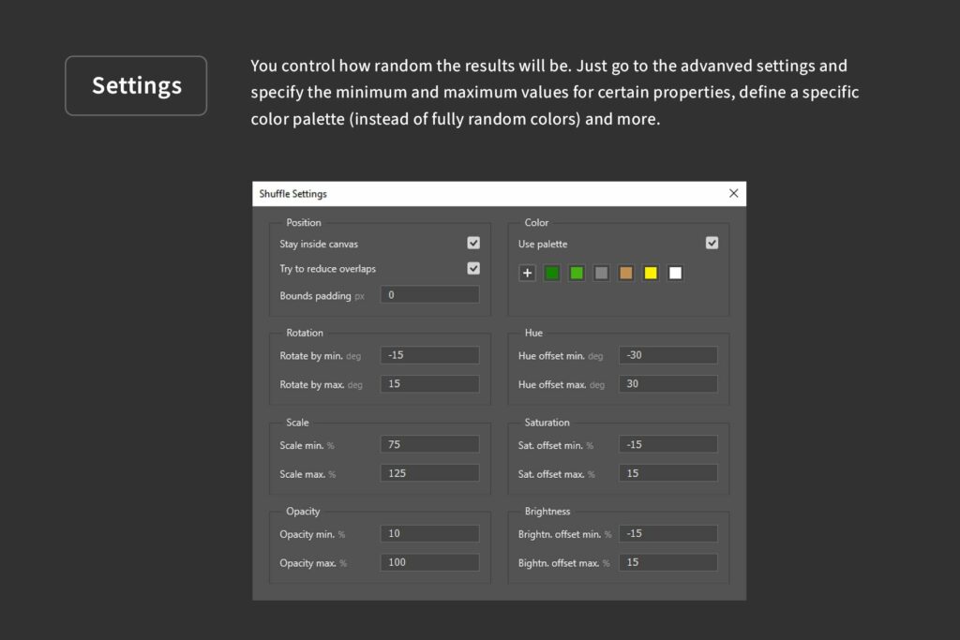Edit the Rotate by max. value
This screenshot has height=640, width=960.
click(x=429, y=383)
